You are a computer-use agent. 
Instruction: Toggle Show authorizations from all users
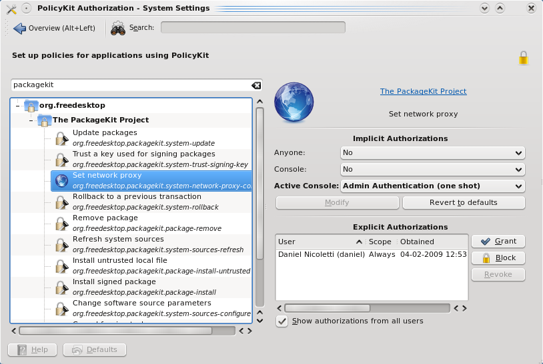coord(283,321)
